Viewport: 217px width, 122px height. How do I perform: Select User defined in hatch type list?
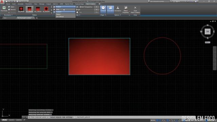(65, 17)
